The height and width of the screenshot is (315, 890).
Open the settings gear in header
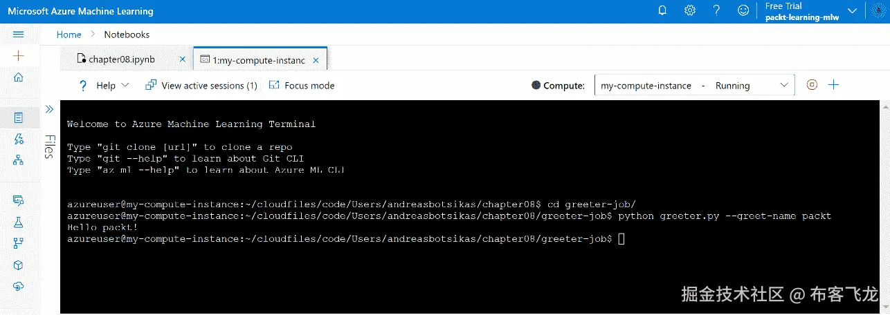pos(689,10)
